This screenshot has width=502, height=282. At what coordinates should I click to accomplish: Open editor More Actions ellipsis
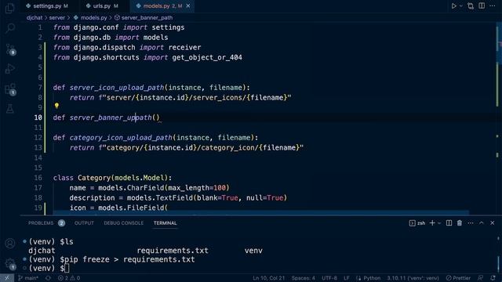coord(493,5)
